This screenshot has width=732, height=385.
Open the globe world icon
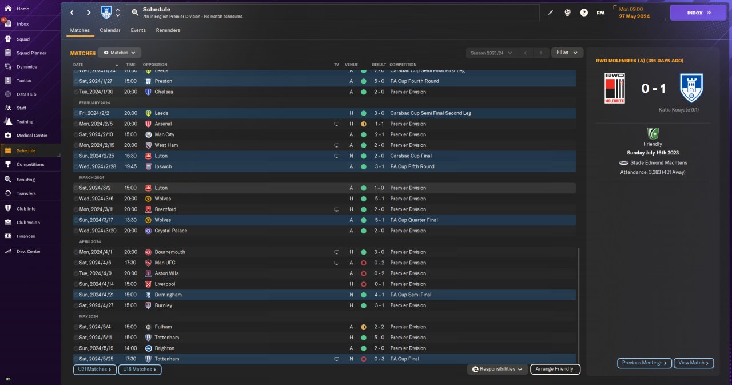point(568,13)
